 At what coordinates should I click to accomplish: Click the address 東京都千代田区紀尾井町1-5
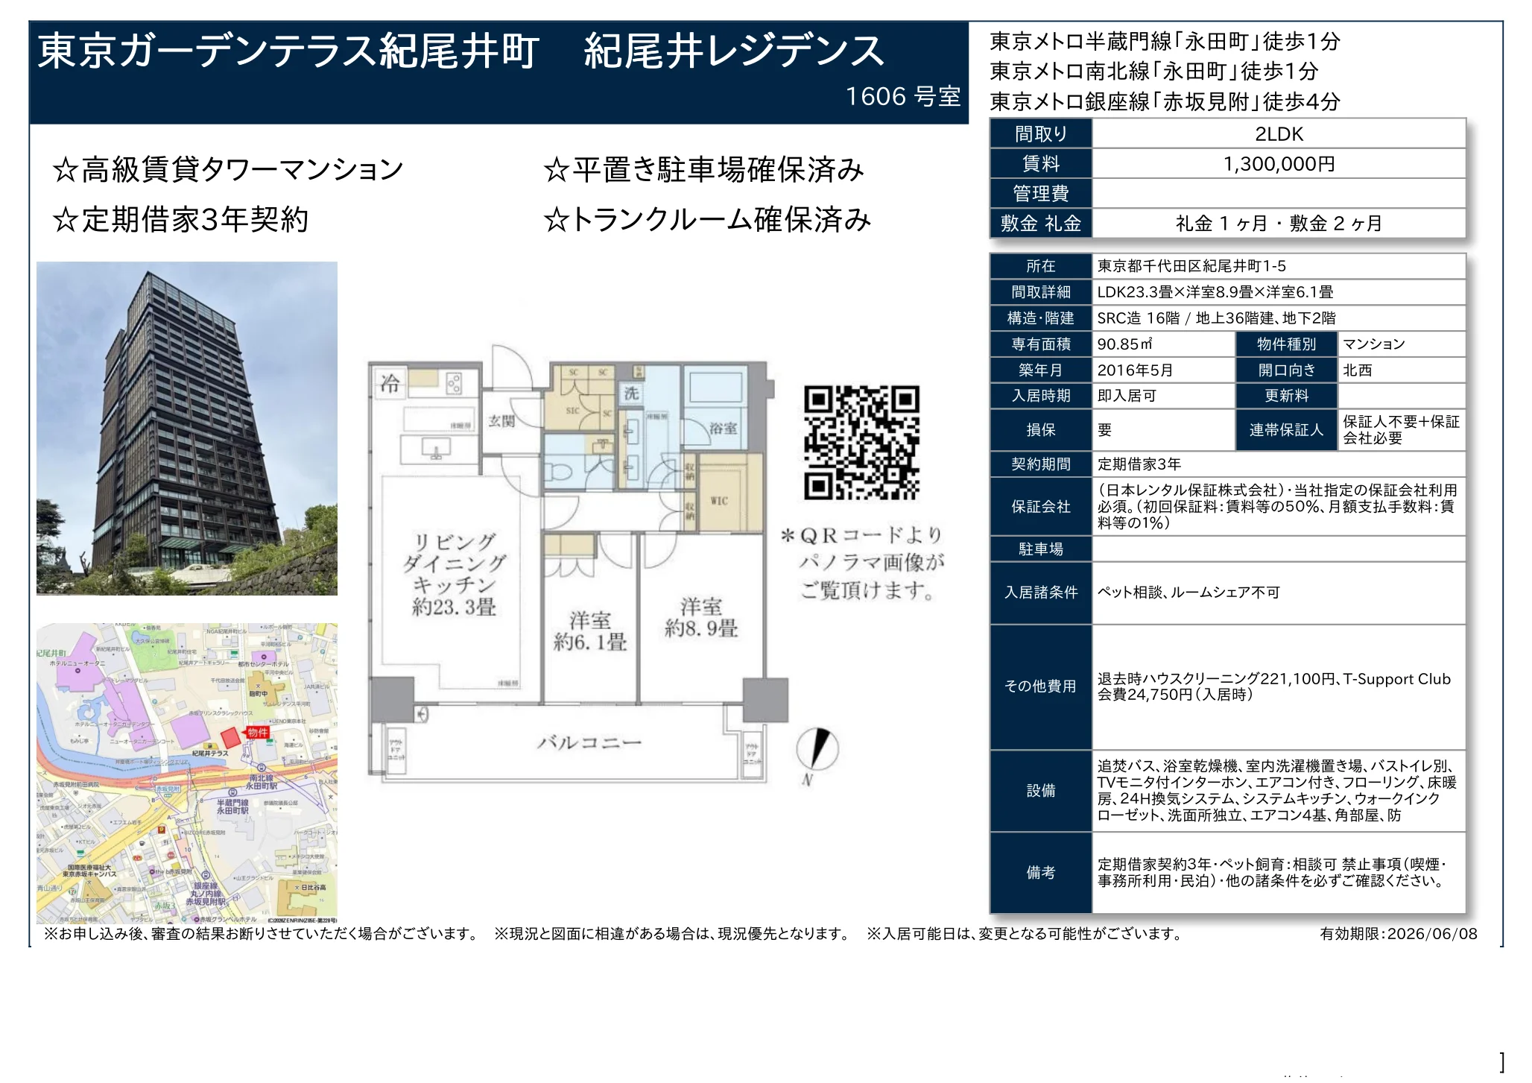(1191, 266)
